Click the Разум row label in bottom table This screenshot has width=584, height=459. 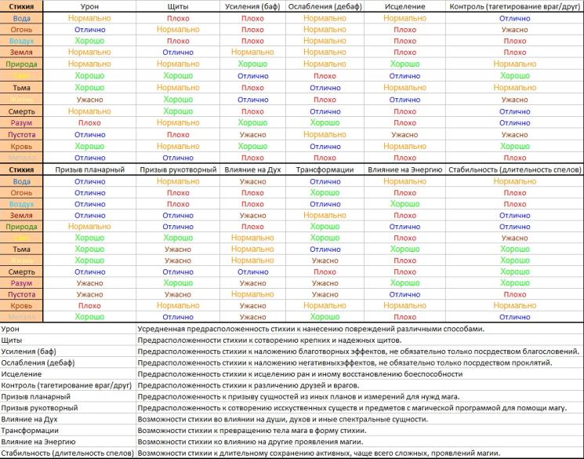[21, 283]
